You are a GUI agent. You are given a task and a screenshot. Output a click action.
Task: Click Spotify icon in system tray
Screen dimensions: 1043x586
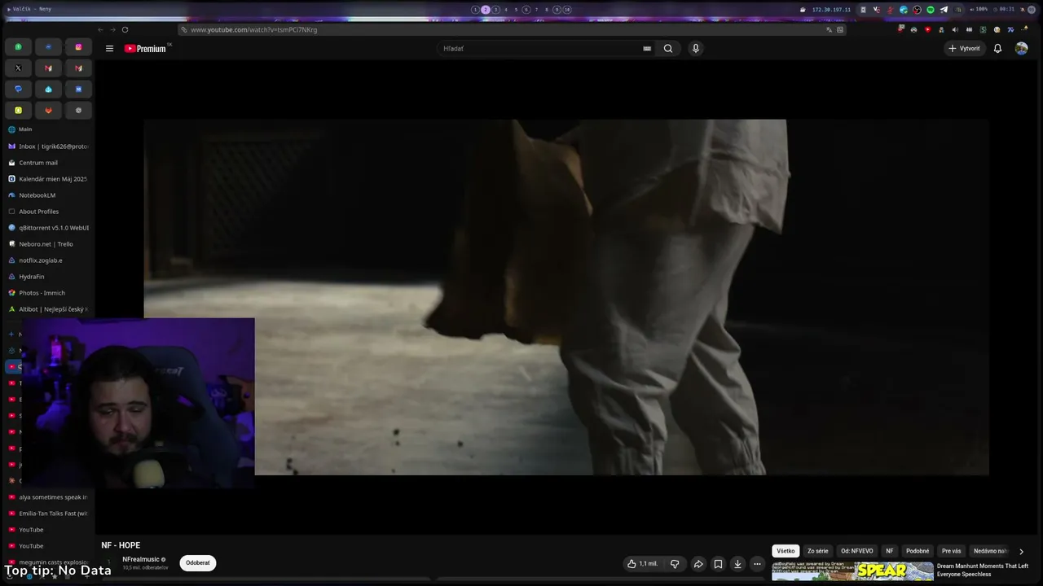931,10
